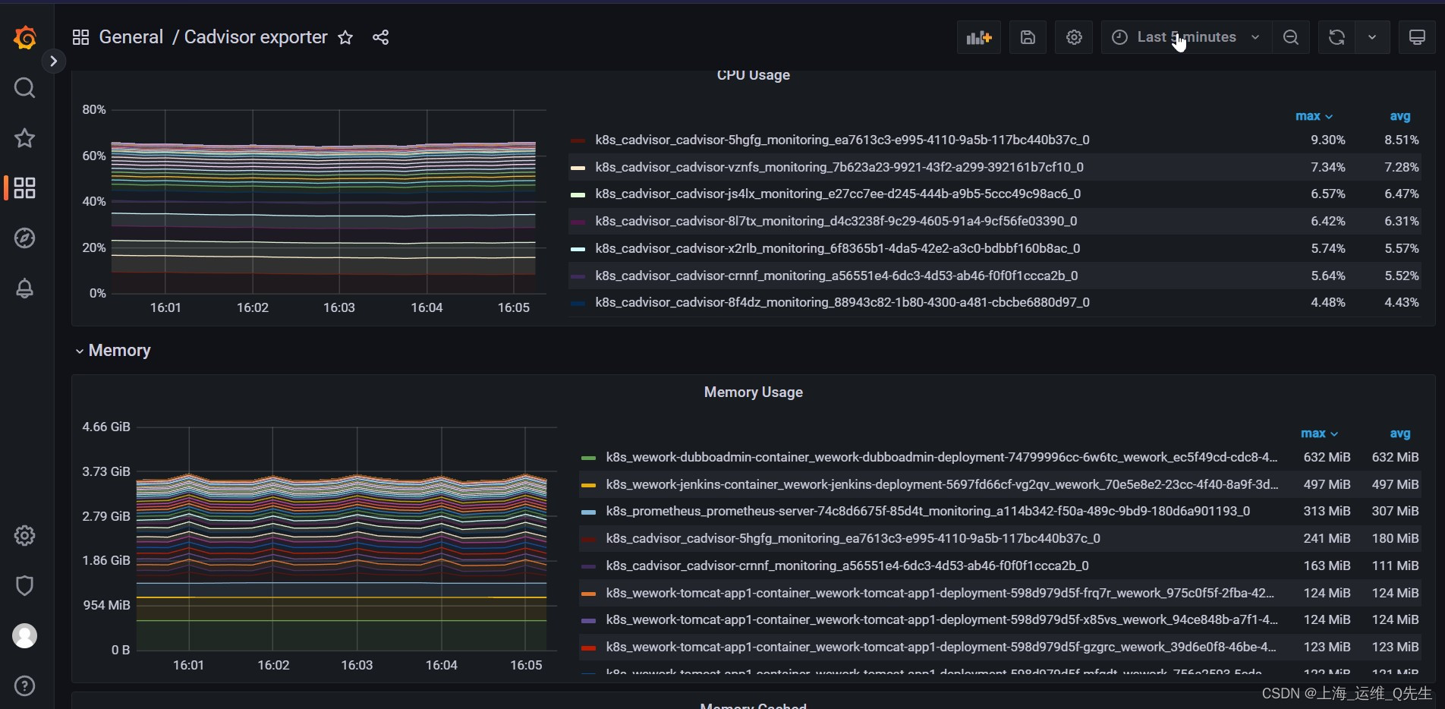Toggle cadvisor-5hgfg series in Memory Usage legend

853,539
